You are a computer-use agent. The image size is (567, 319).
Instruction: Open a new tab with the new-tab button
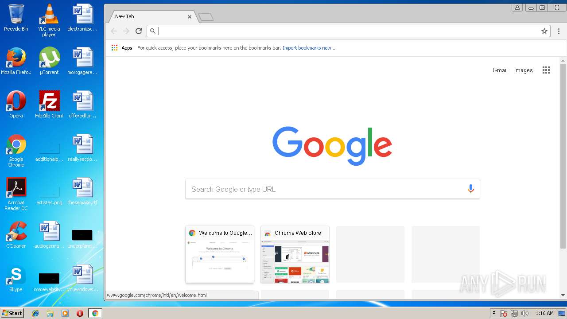coord(206,17)
